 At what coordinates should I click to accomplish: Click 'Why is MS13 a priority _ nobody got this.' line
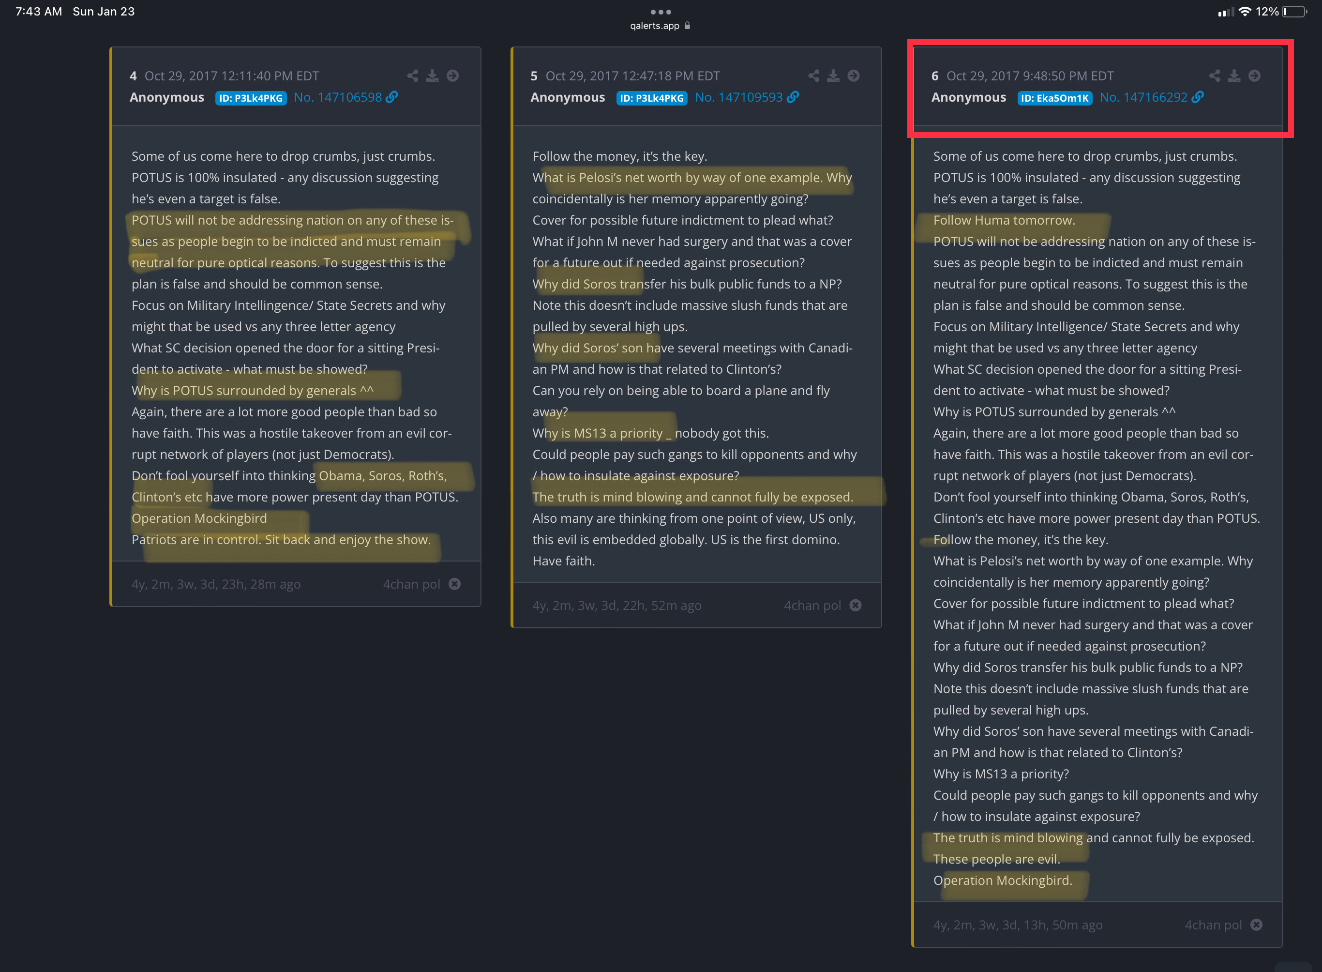point(650,433)
